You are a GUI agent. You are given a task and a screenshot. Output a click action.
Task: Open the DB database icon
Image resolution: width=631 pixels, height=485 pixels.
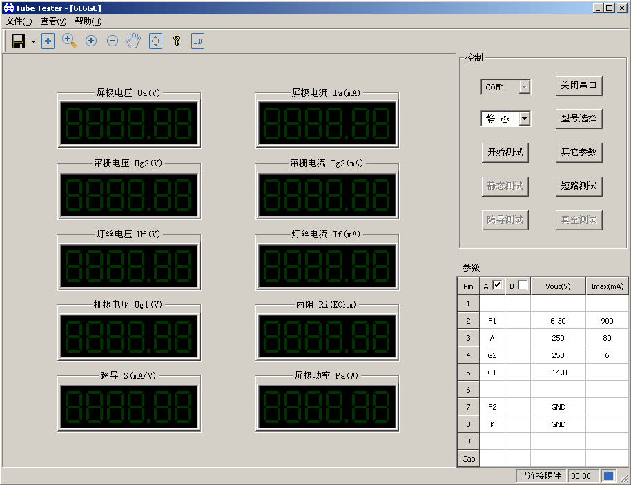(197, 41)
